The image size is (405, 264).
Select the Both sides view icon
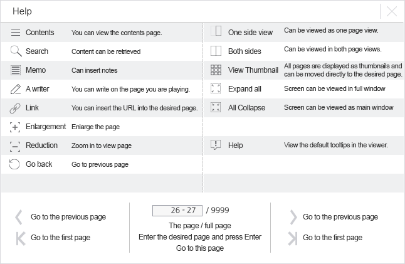coord(216,50)
